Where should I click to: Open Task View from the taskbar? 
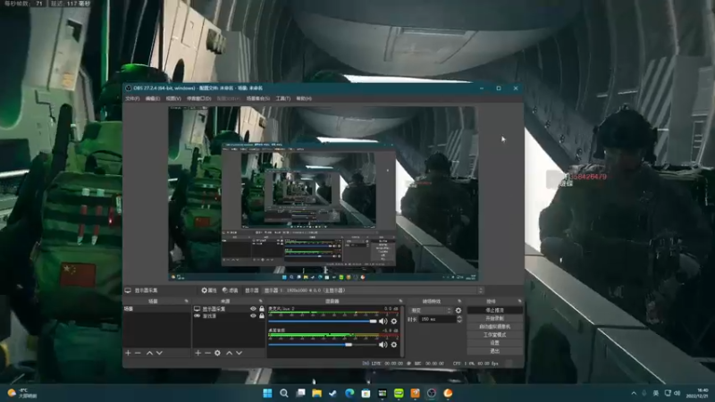click(x=300, y=393)
